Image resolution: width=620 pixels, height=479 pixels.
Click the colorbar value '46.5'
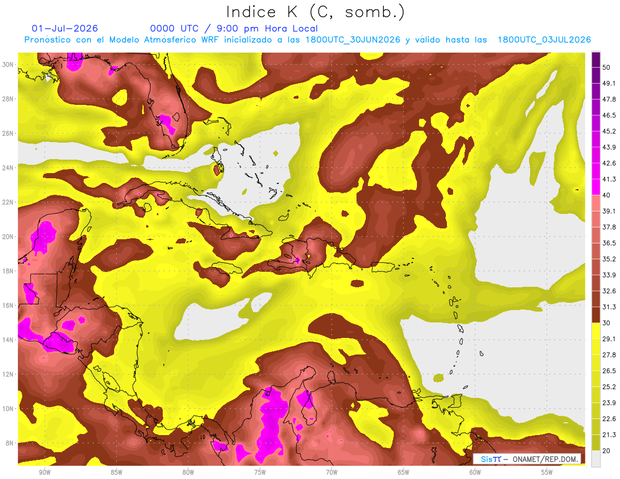click(x=609, y=115)
